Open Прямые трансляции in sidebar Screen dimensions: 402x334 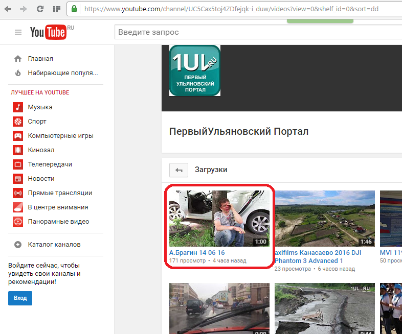click(60, 193)
